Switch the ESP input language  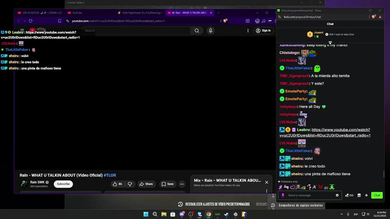pos(356,214)
